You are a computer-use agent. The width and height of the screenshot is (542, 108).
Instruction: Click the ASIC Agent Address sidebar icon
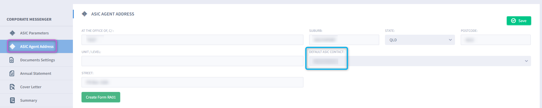12,46
